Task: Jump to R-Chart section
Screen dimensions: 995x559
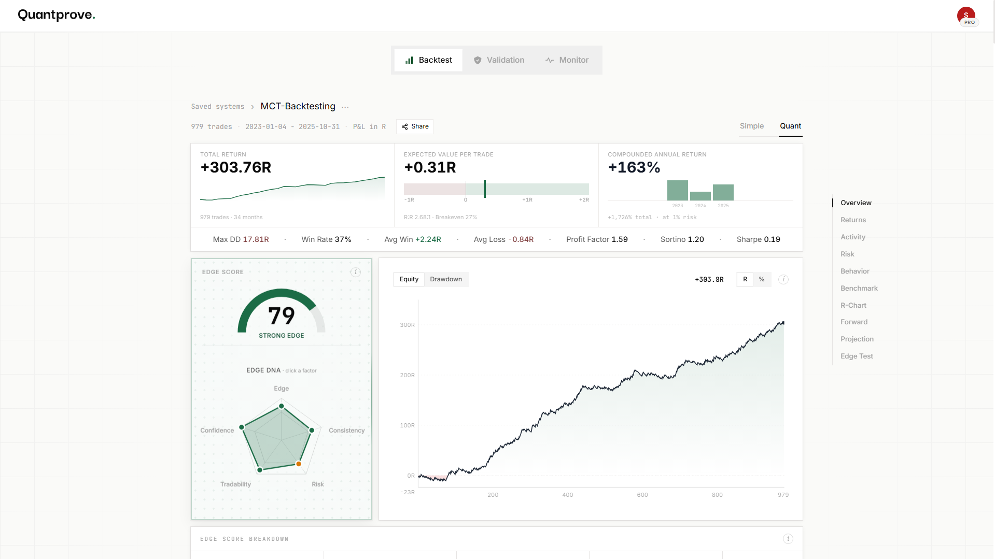Action: point(853,306)
